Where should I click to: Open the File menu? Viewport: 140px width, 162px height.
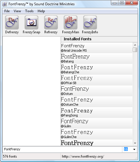pos(7,11)
